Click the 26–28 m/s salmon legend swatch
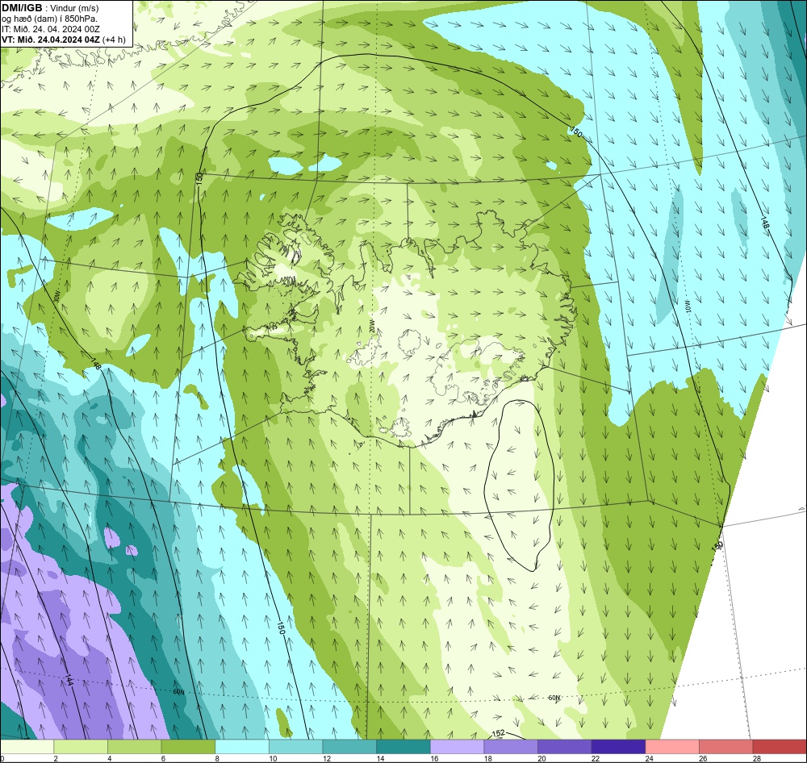This screenshot has width=807, height=763. click(x=725, y=747)
